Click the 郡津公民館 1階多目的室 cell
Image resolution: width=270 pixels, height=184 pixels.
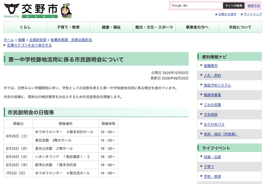click(x=66, y=165)
